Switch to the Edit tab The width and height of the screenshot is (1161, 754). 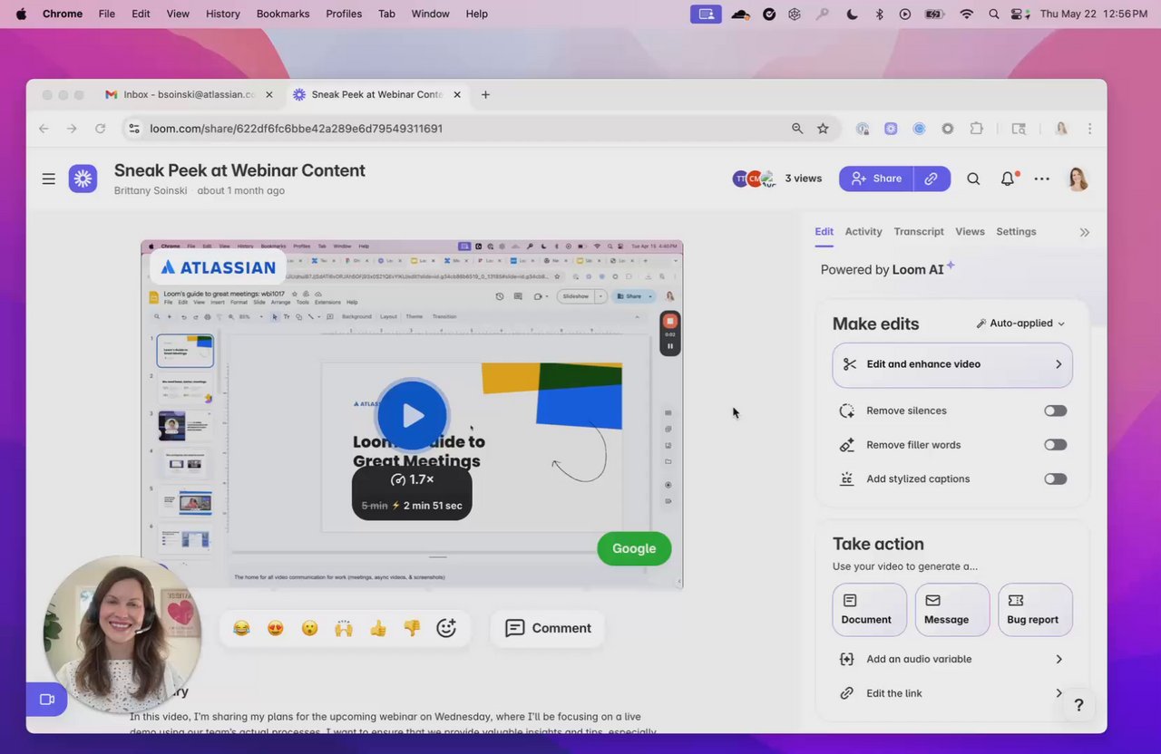[x=824, y=232]
